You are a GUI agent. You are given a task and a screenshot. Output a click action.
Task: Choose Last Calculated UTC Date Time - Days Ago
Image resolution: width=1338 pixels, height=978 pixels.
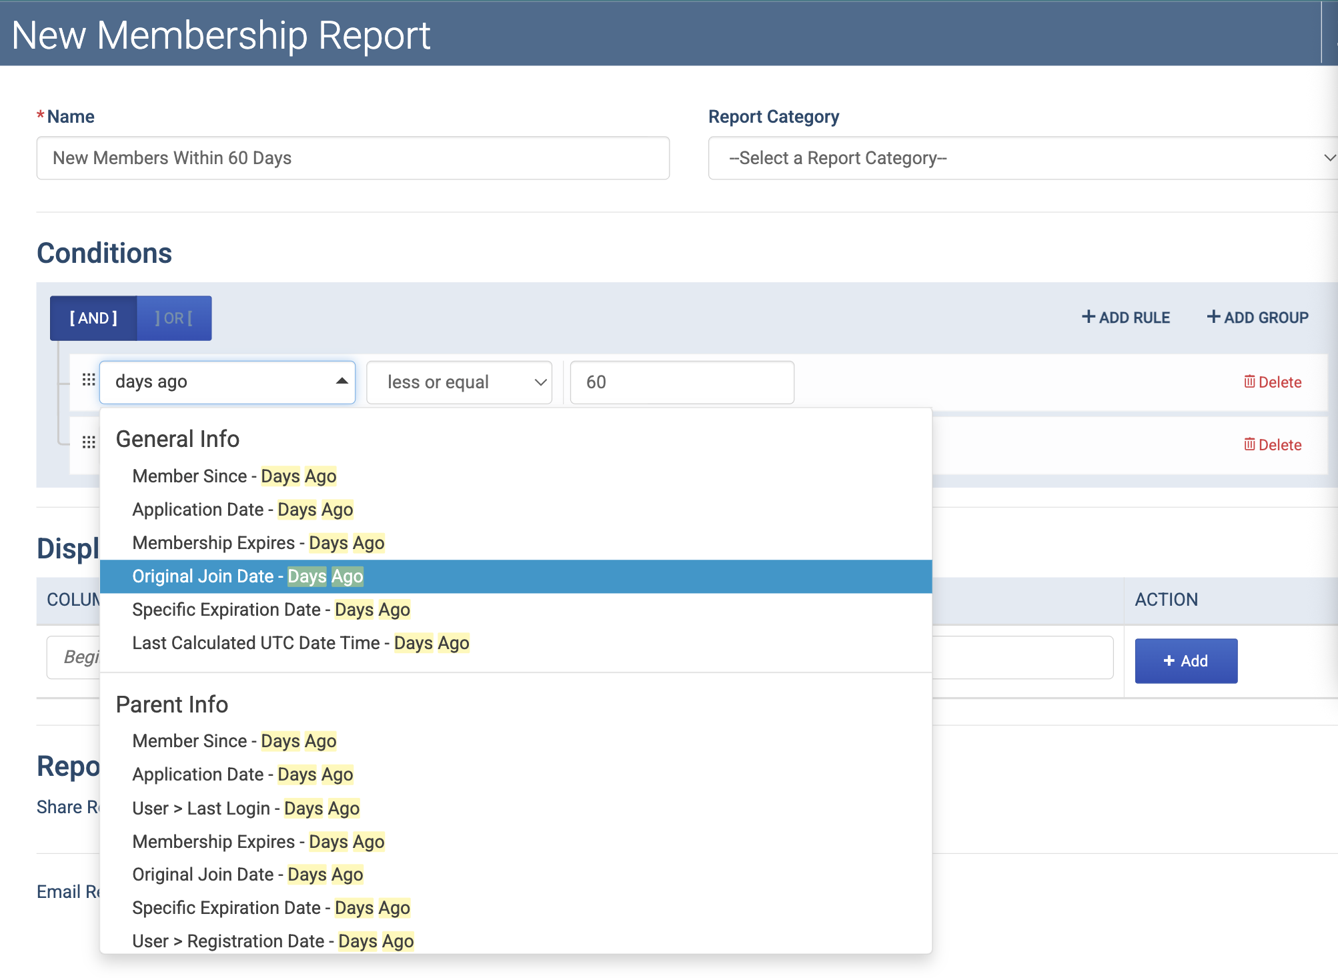(516, 643)
